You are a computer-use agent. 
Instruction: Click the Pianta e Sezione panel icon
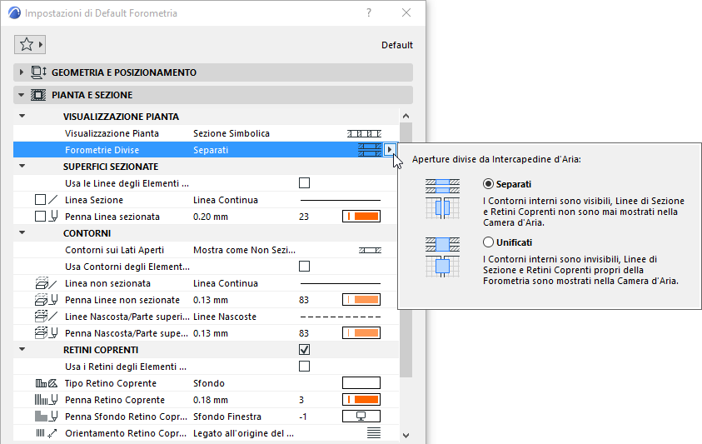tap(38, 95)
